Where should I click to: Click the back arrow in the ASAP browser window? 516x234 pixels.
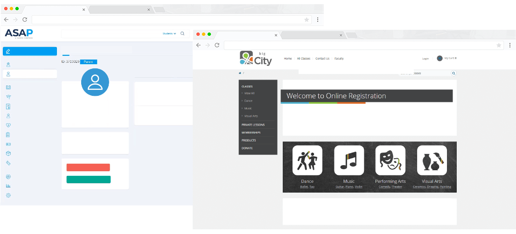pyautogui.click(x=6, y=20)
